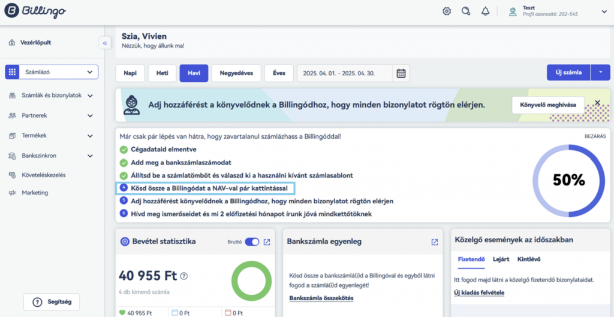
Task: Switch to the Fizetendő tab
Action: (471, 260)
